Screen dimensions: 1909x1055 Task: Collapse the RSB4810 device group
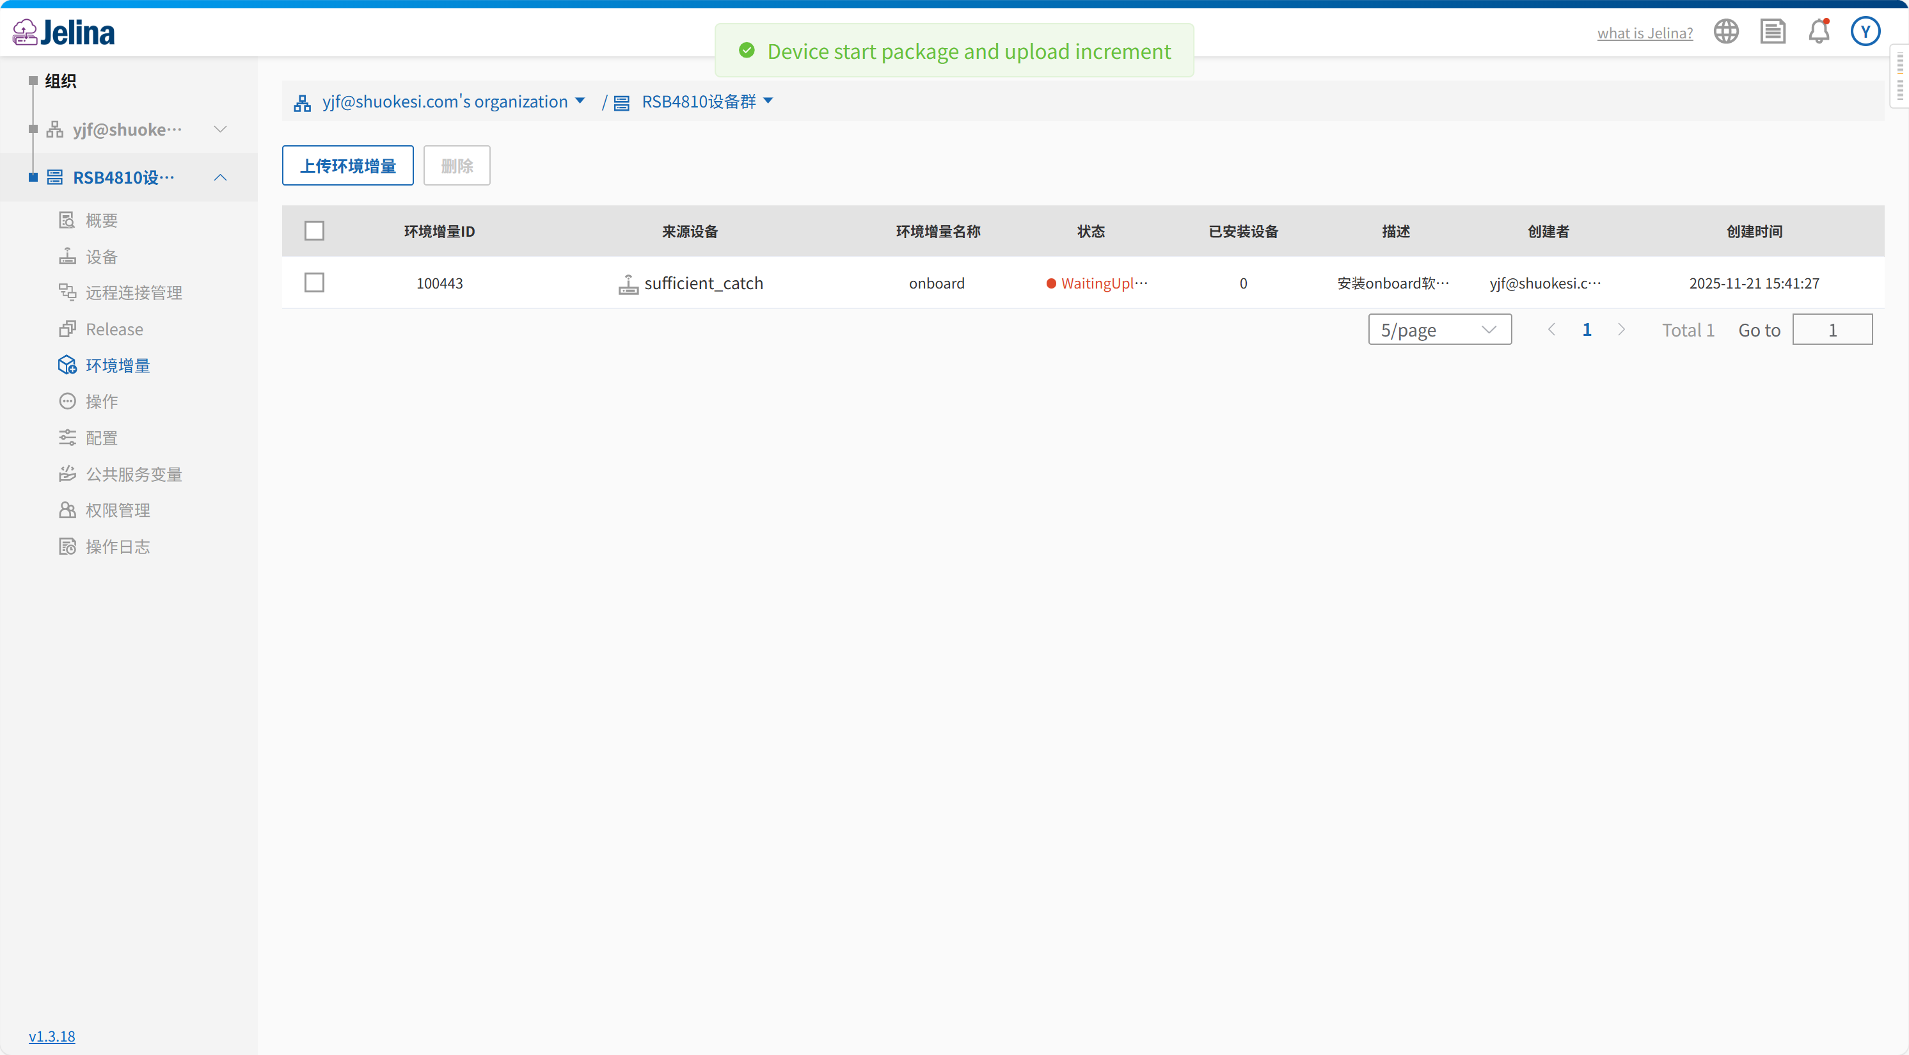click(220, 178)
